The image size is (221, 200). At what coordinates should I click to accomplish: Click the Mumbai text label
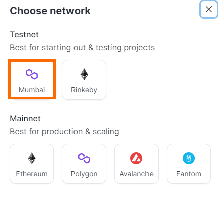(32, 90)
